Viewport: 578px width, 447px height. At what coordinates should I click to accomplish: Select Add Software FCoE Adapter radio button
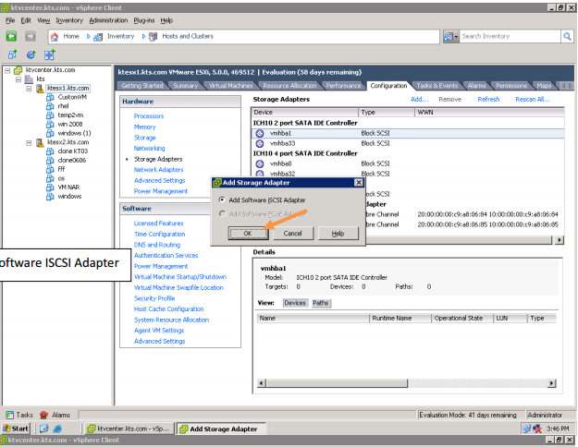(x=222, y=214)
